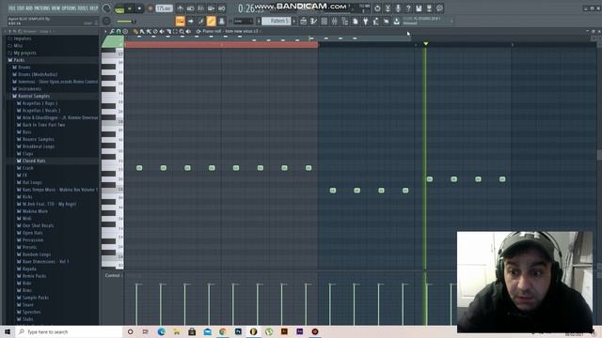Toggle the highlighted link/multilink controller icon
Image resolution: width=602 pixels, height=338 pixels.
(x=211, y=21)
